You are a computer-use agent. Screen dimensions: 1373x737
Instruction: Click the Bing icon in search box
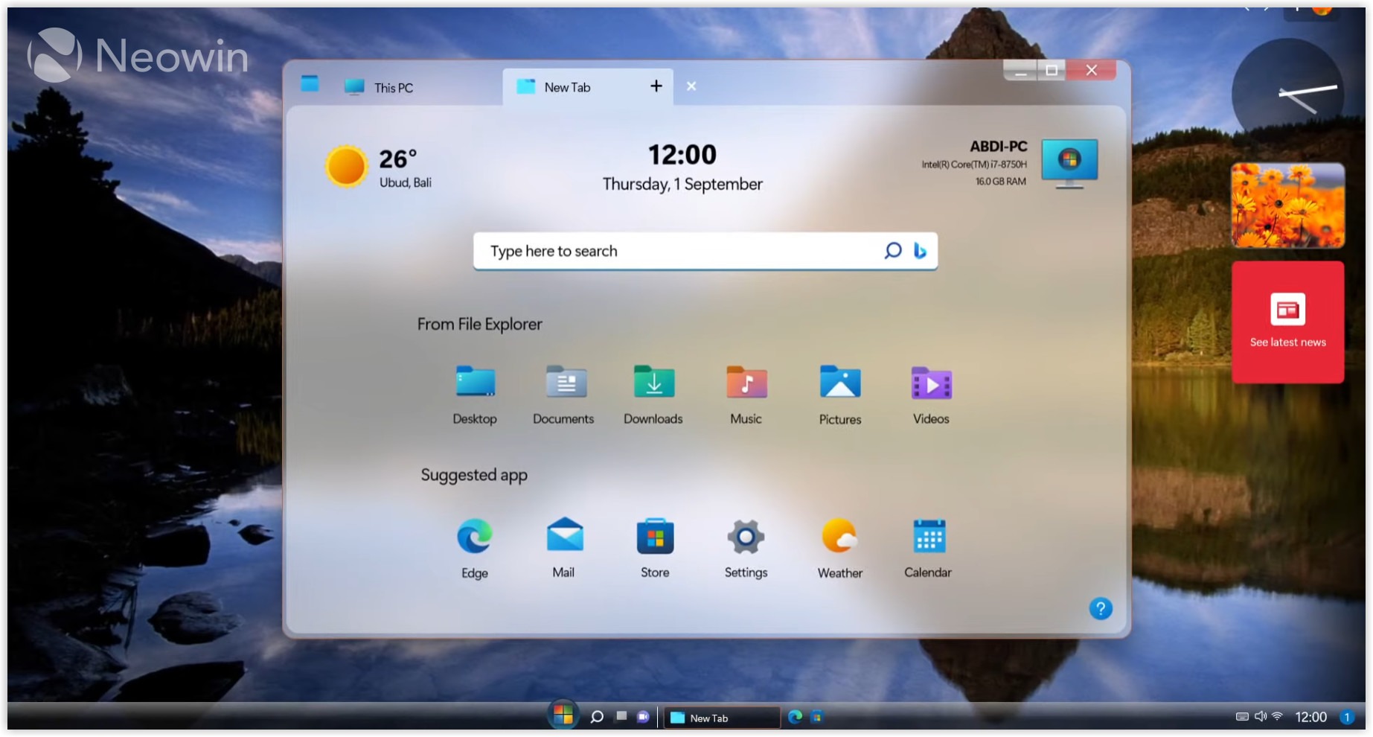pos(920,251)
